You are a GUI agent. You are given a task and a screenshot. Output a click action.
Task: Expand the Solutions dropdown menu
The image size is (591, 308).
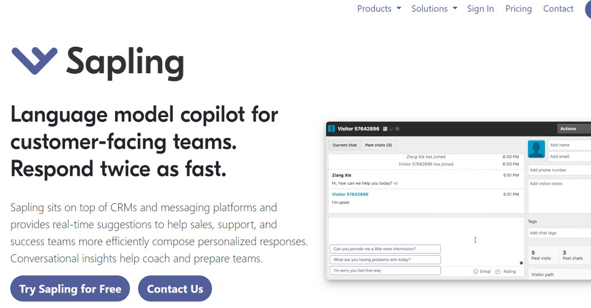click(434, 9)
